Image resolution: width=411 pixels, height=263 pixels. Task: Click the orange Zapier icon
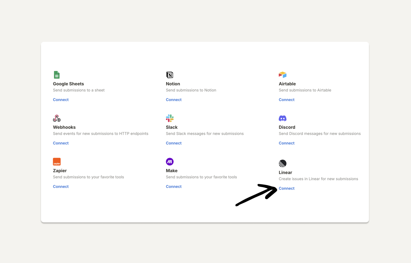click(57, 162)
